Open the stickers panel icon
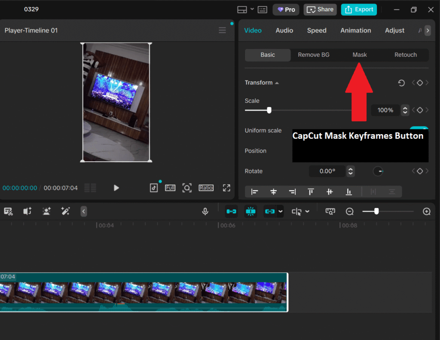Viewport: 440px width, 340px height. pos(46,211)
